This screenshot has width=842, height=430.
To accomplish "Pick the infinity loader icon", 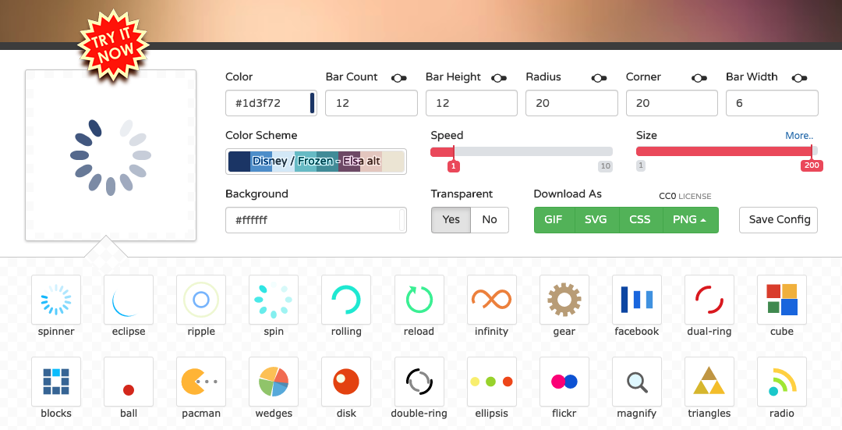I will point(491,300).
